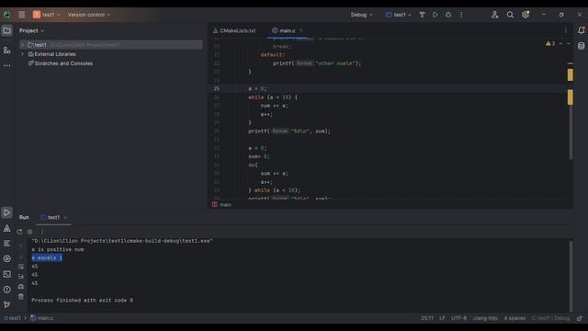Open Search Everywhere magnifier icon
This screenshot has width=588, height=331.
point(510,15)
